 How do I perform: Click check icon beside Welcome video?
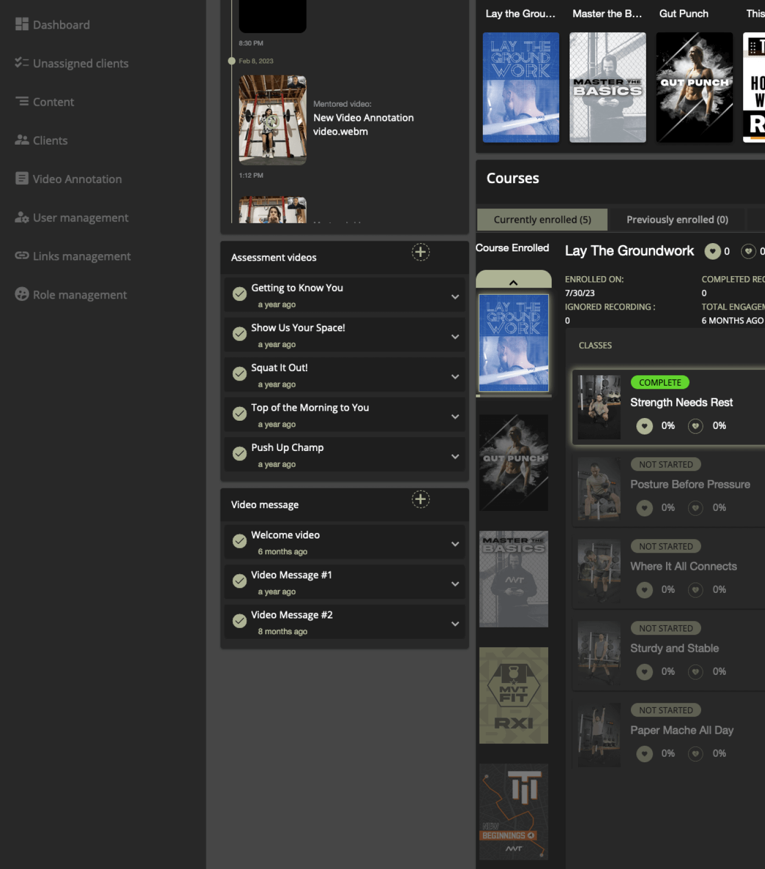click(x=239, y=541)
